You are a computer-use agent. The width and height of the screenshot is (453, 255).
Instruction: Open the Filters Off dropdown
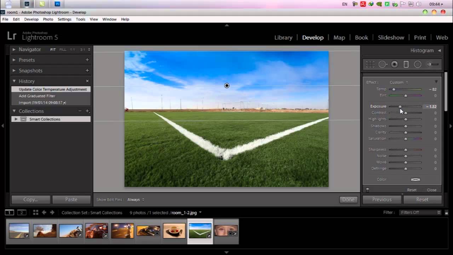tap(420, 212)
